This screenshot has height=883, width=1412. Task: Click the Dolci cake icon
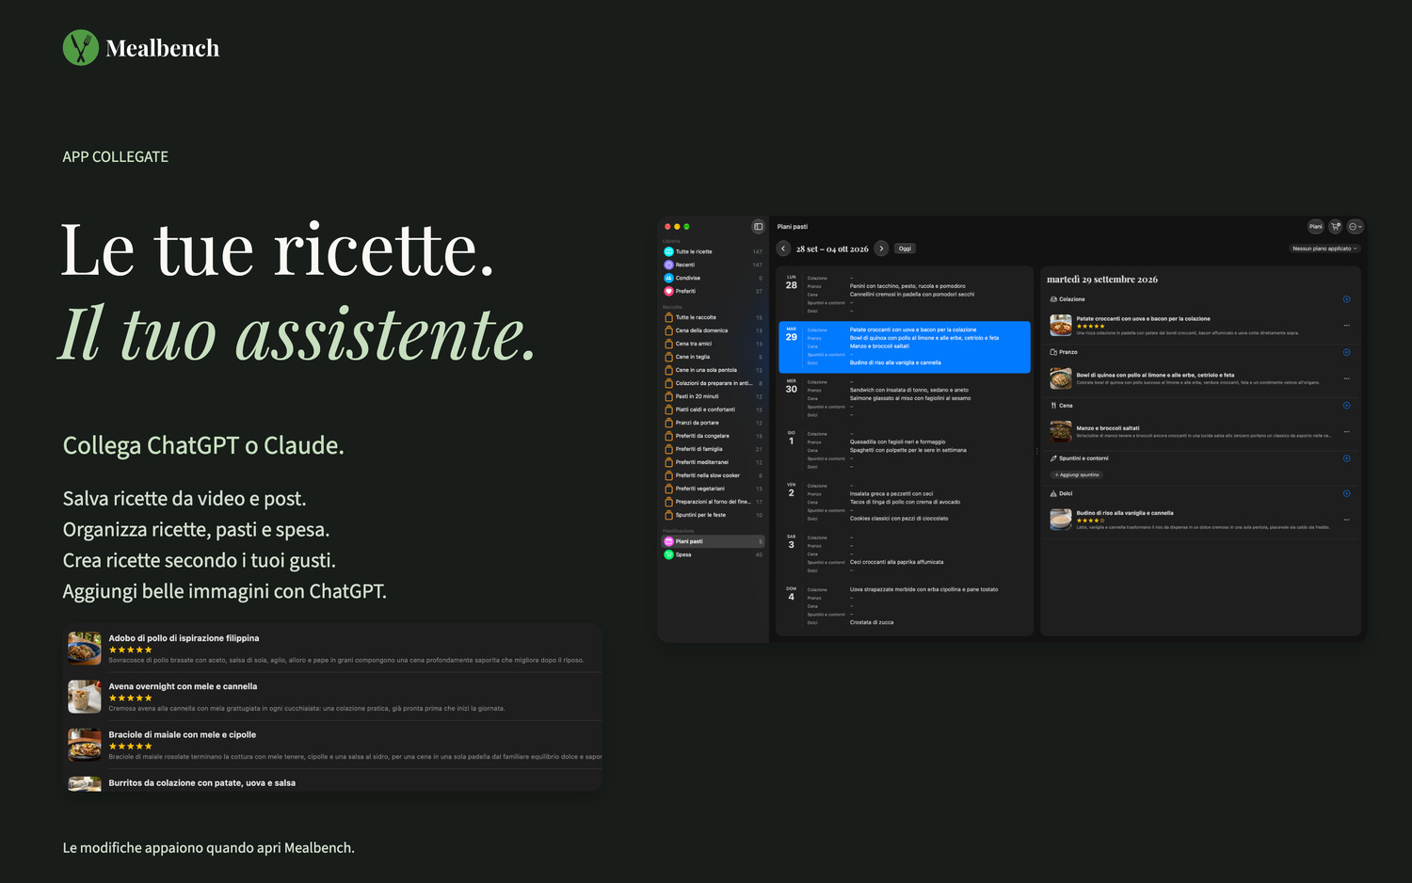[1053, 493]
